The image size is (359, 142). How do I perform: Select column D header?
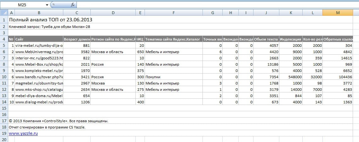[113, 13]
